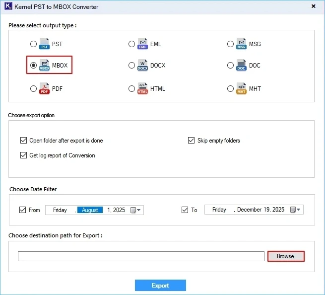The height and width of the screenshot is (295, 325).
Task: Expand the To date picker dropdown arrow
Action: pyautogui.click(x=299, y=210)
